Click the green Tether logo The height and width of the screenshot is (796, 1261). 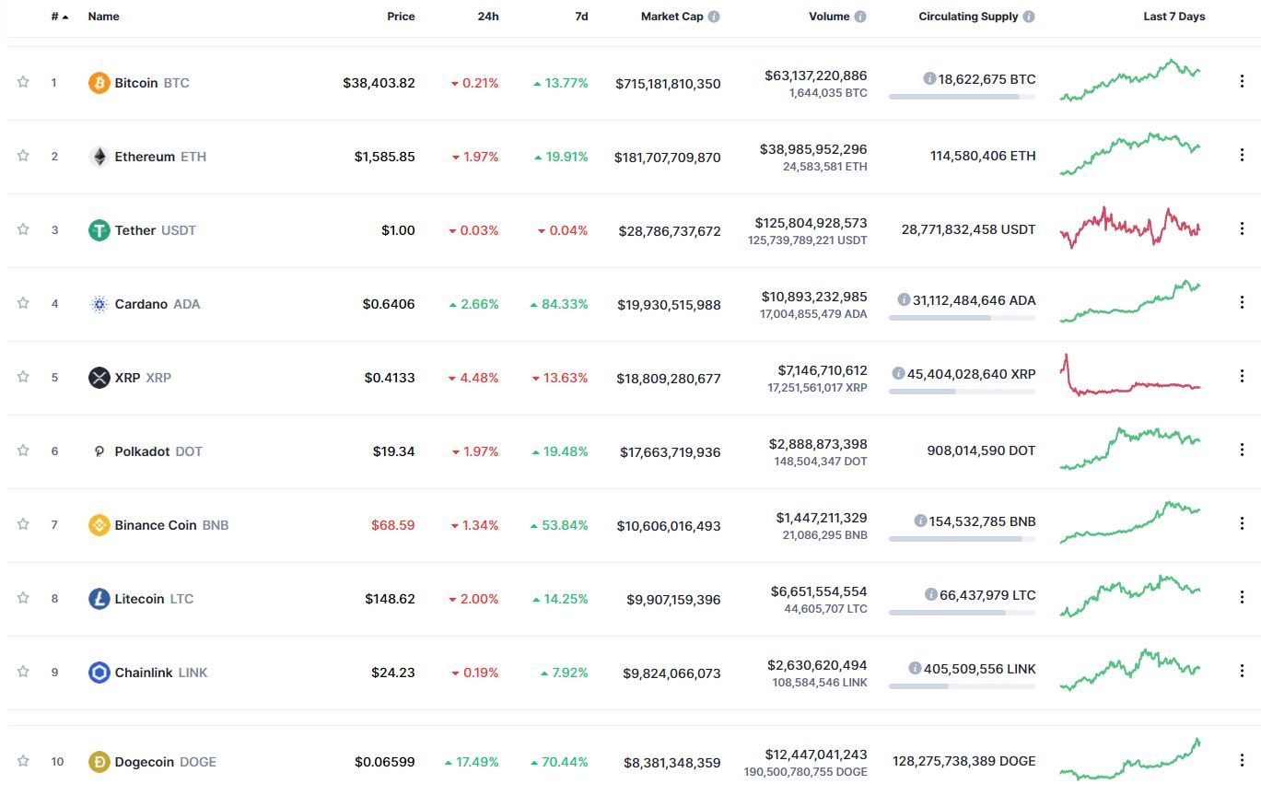tap(99, 230)
